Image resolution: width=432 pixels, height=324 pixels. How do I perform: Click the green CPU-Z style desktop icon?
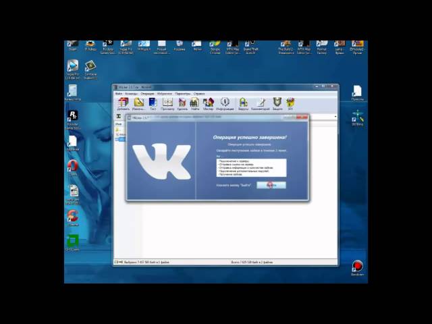pyautogui.click(x=73, y=242)
